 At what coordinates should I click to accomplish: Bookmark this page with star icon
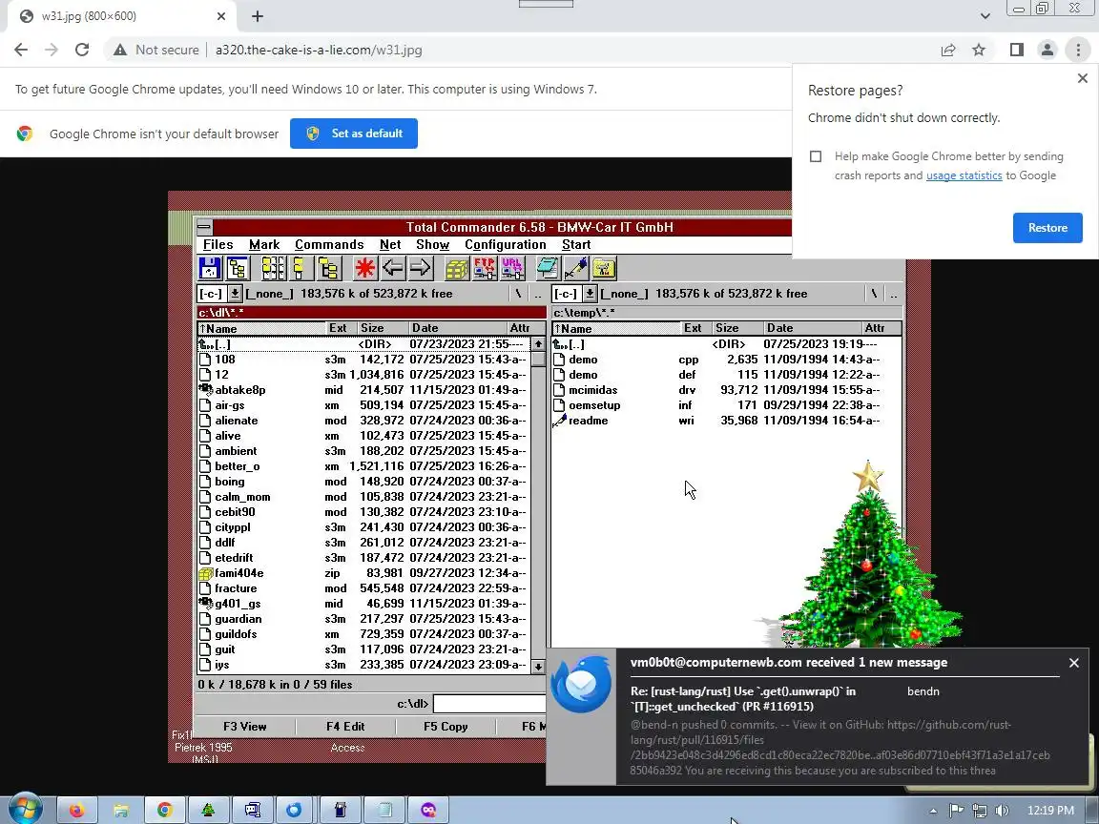pos(979,50)
